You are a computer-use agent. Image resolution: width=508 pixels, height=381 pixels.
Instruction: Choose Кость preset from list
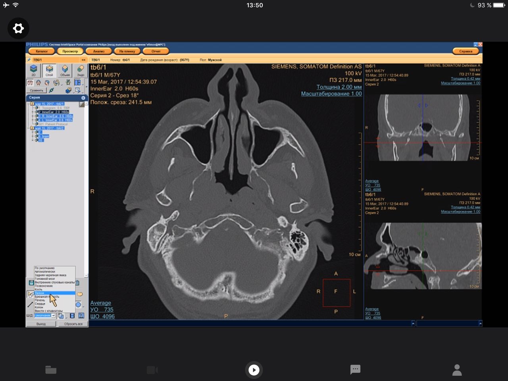[x=54, y=289]
